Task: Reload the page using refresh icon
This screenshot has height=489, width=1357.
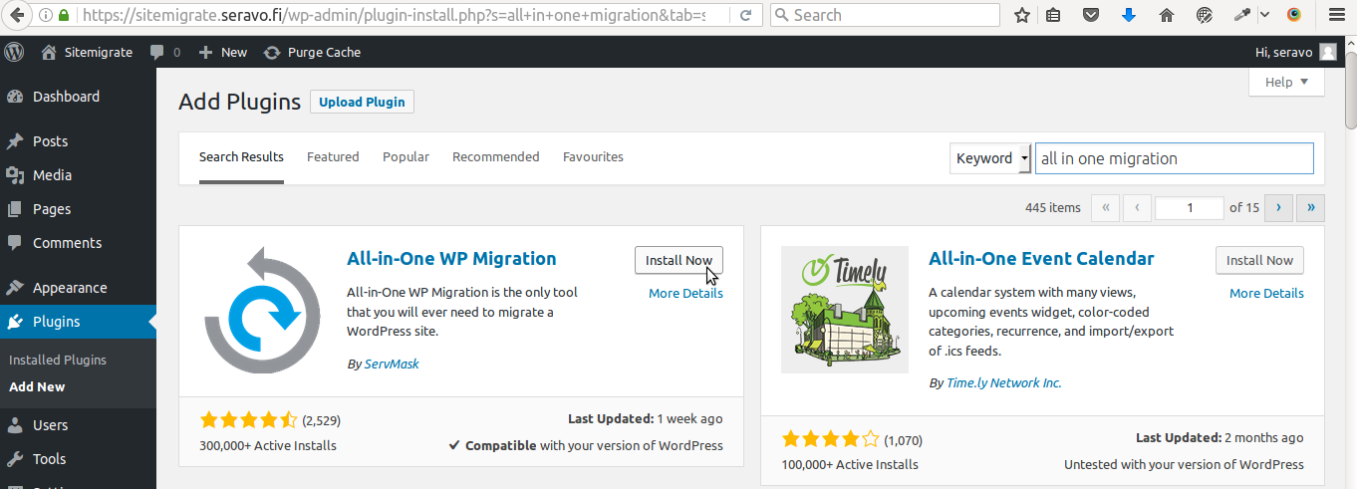Action: coord(746,15)
